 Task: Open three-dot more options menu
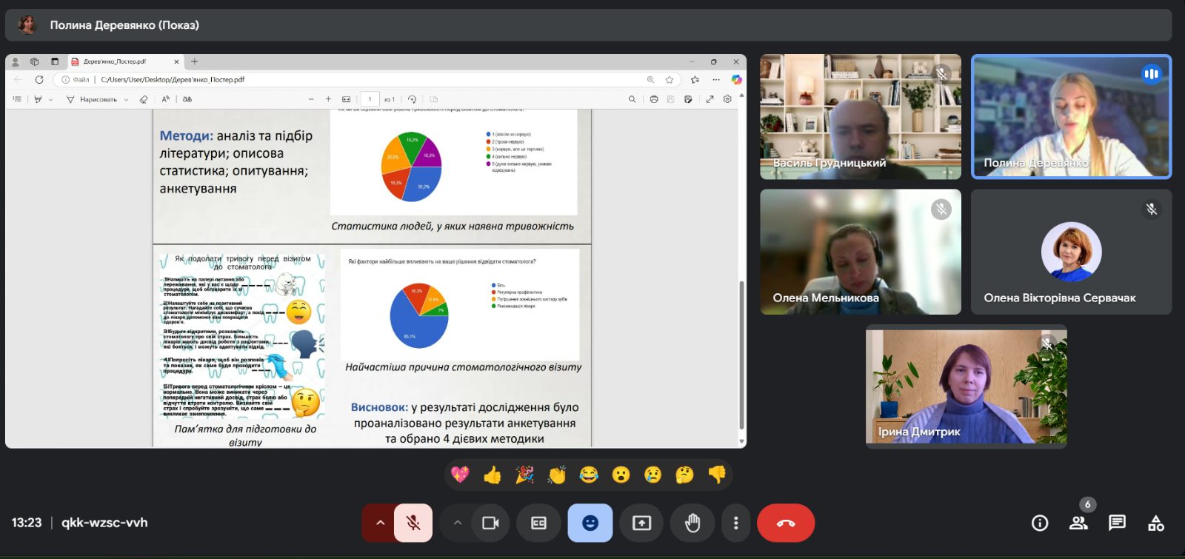735,523
